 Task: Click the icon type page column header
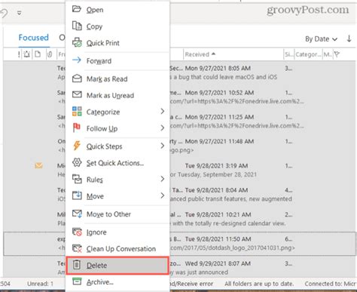tap(38, 54)
